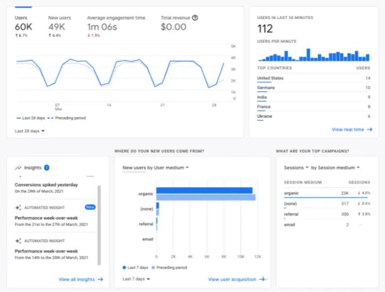Open the Sessions metric dropdown
The height and width of the screenshot is (292, 385).
click(296, 168)
